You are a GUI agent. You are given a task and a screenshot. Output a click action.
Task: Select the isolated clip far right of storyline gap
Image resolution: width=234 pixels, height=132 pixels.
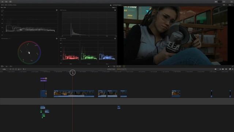pyautogui.click(x=176, y=93)
